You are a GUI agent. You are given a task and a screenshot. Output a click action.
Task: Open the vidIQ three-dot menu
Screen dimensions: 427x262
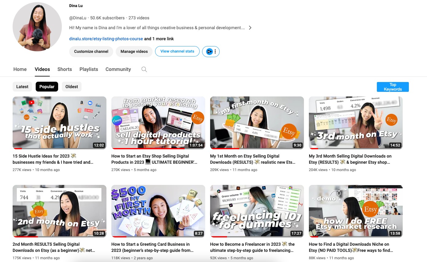[x=215, y=52]
